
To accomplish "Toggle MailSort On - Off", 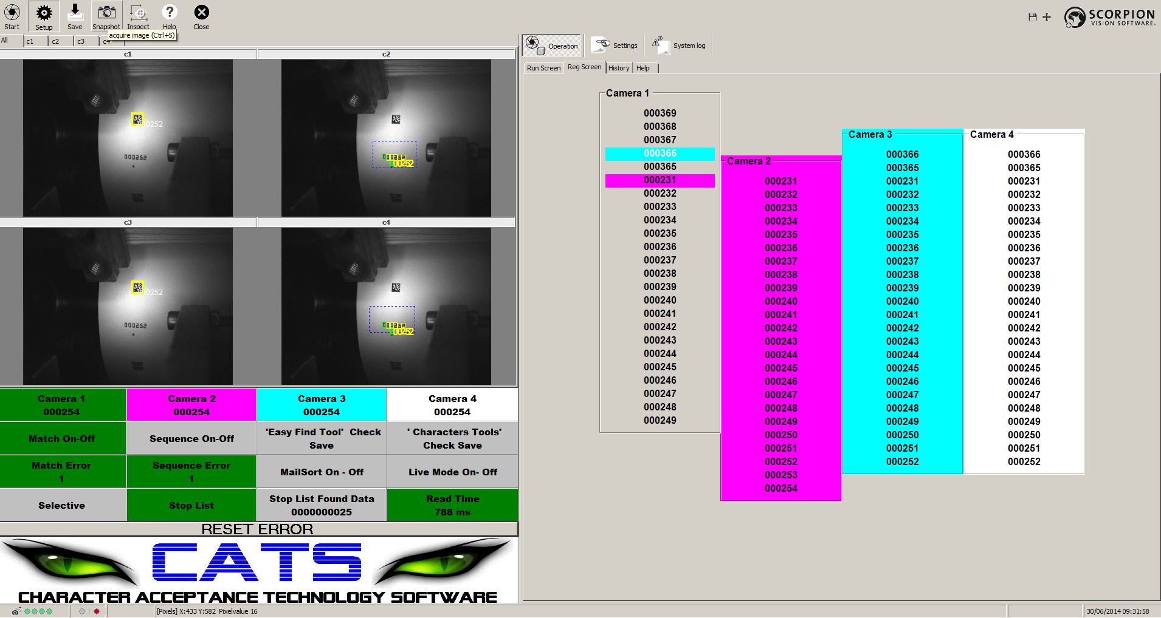I will [x=322, y=472].
